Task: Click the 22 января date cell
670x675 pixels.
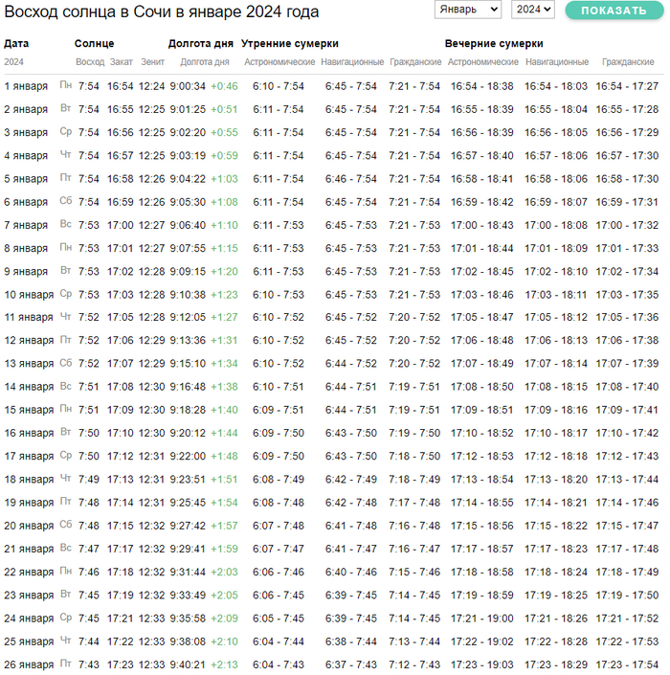Action: coord(29,573)
